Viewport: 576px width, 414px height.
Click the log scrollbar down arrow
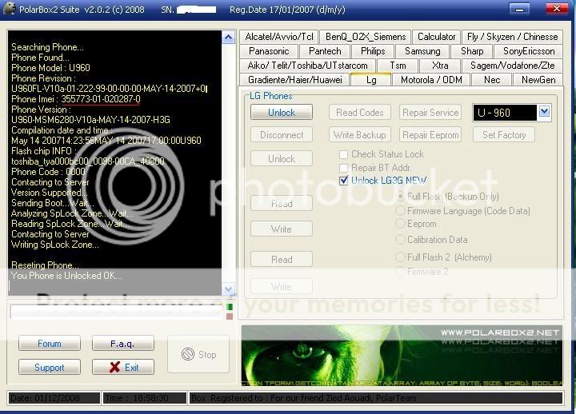click(228, 289)
